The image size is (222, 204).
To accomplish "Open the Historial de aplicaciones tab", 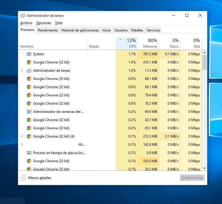I will (80, 30).
